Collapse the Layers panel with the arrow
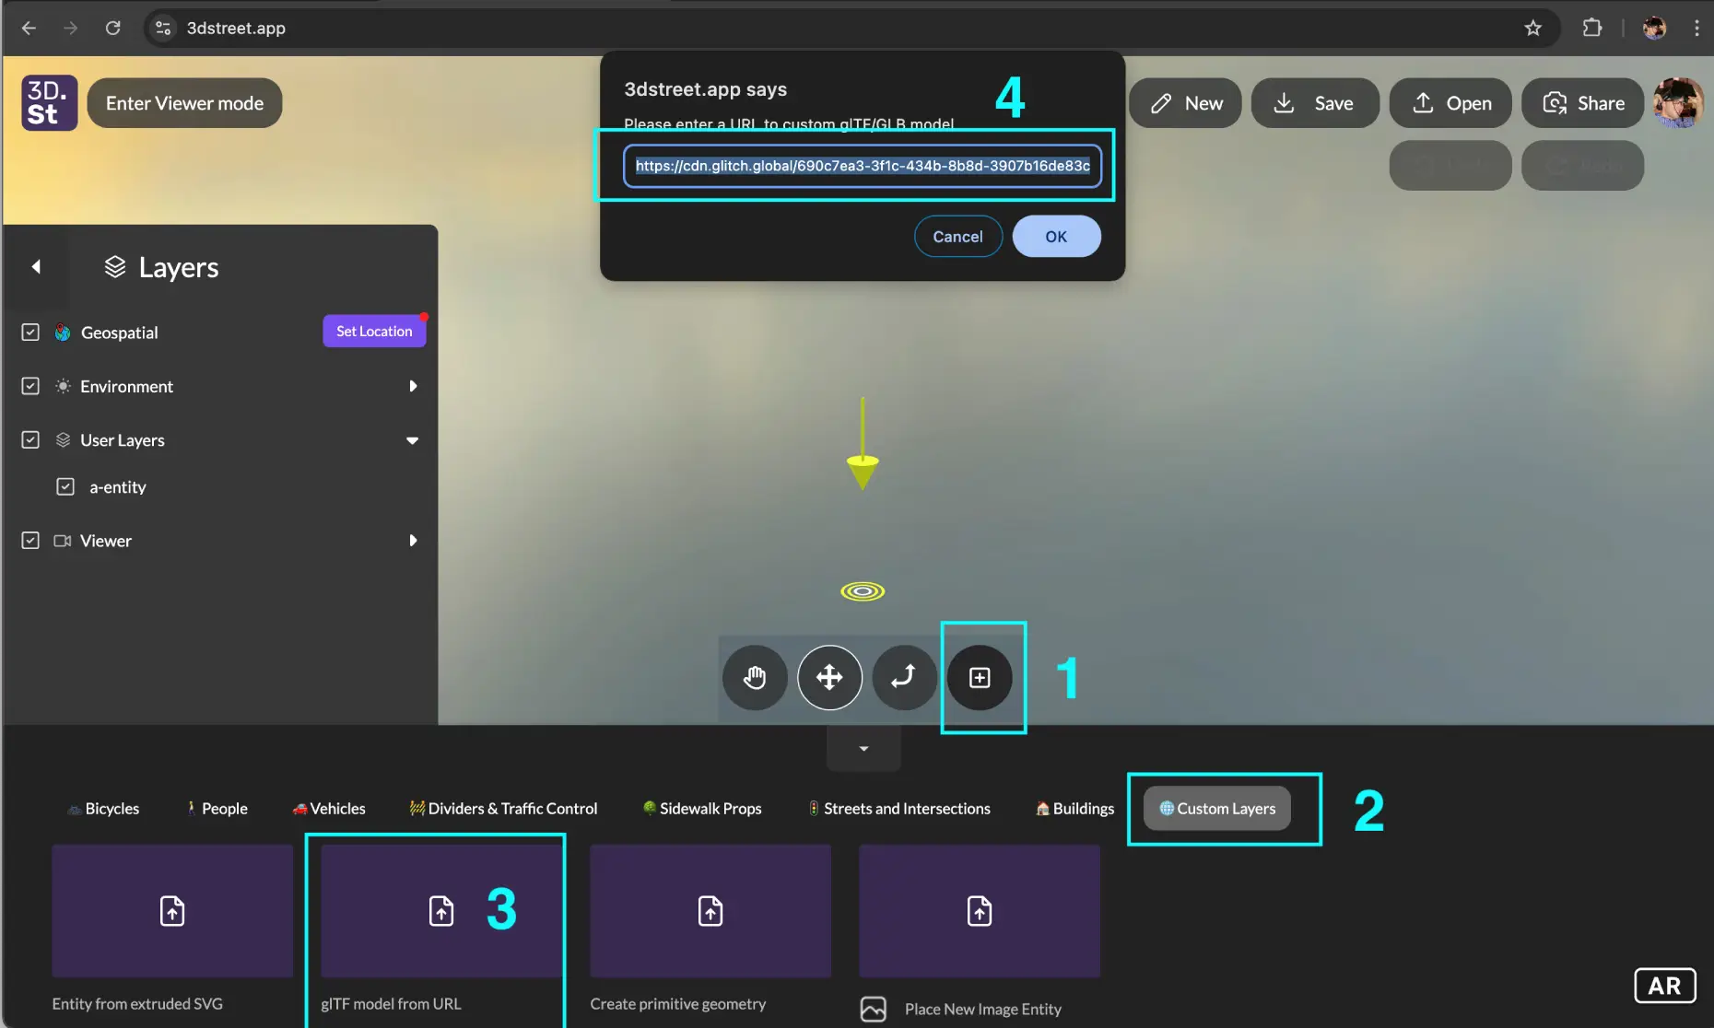The image size is (1714, 1028). point(37,266)
